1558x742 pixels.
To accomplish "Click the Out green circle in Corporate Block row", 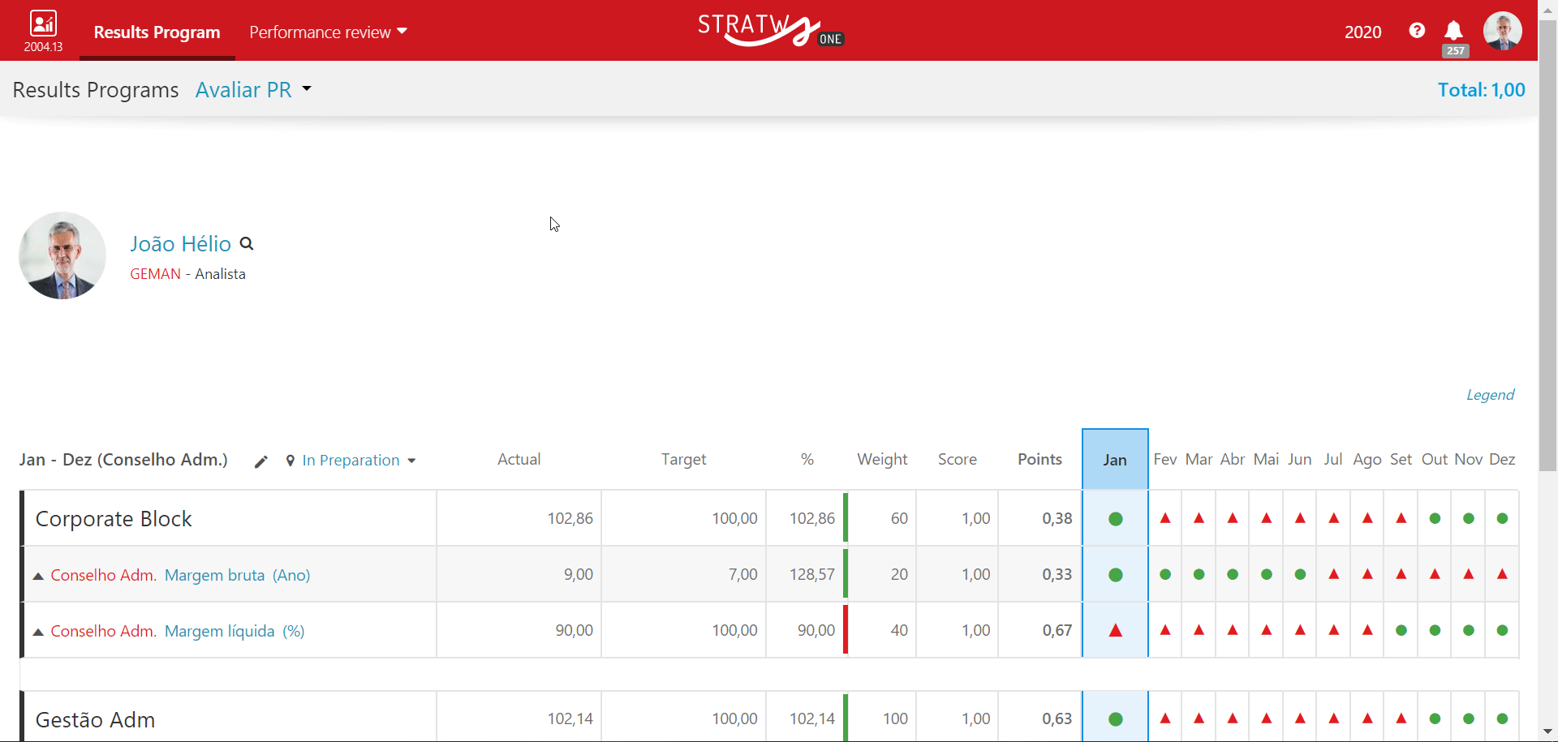I will (x=1435, y=518).
